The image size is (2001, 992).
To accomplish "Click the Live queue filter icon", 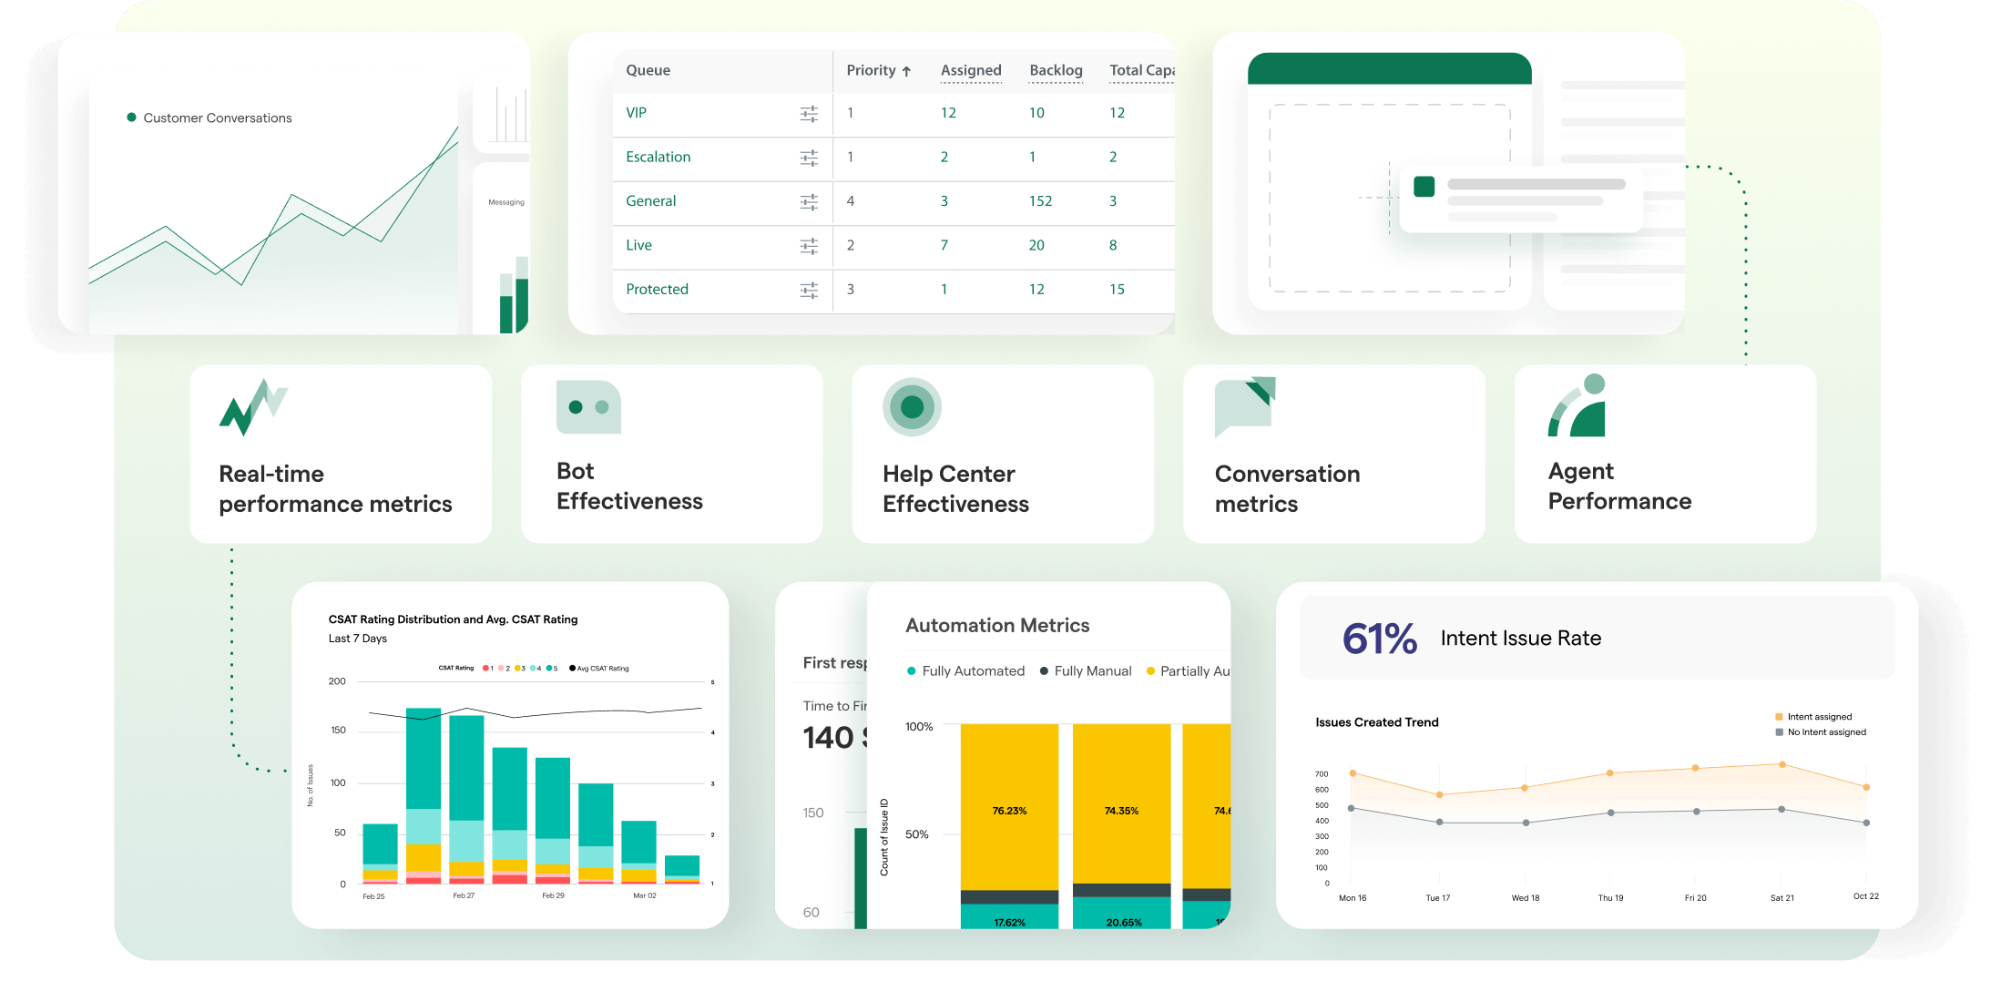I will pyautogui.click(x=807, y=244).
